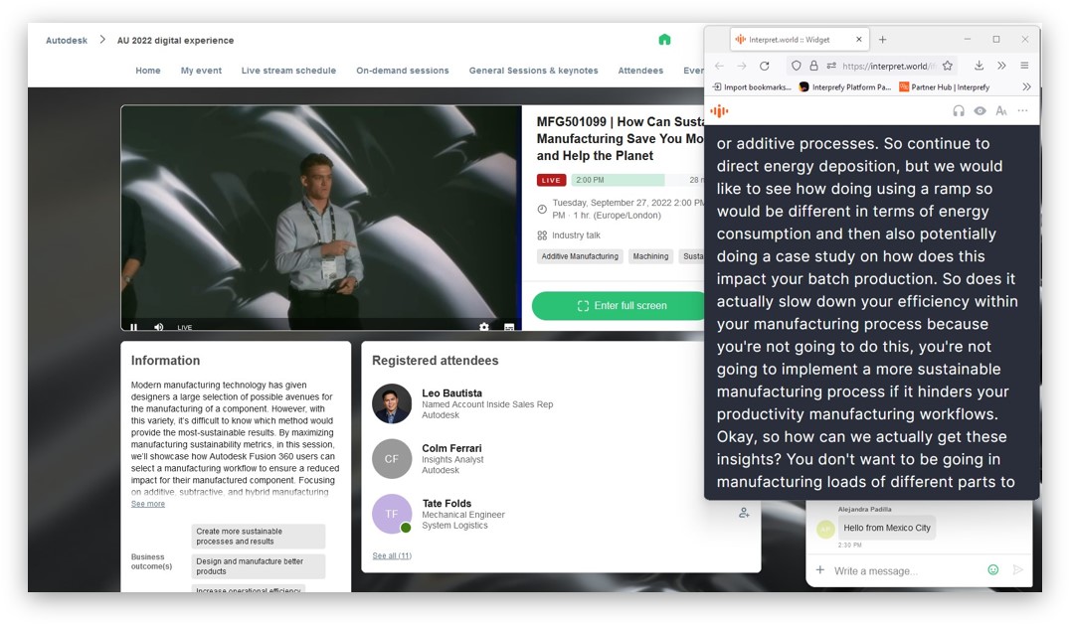This screenshot has height=626, width=1070.
Task: Toggle video closed captions icon
Action: point(509,327)
